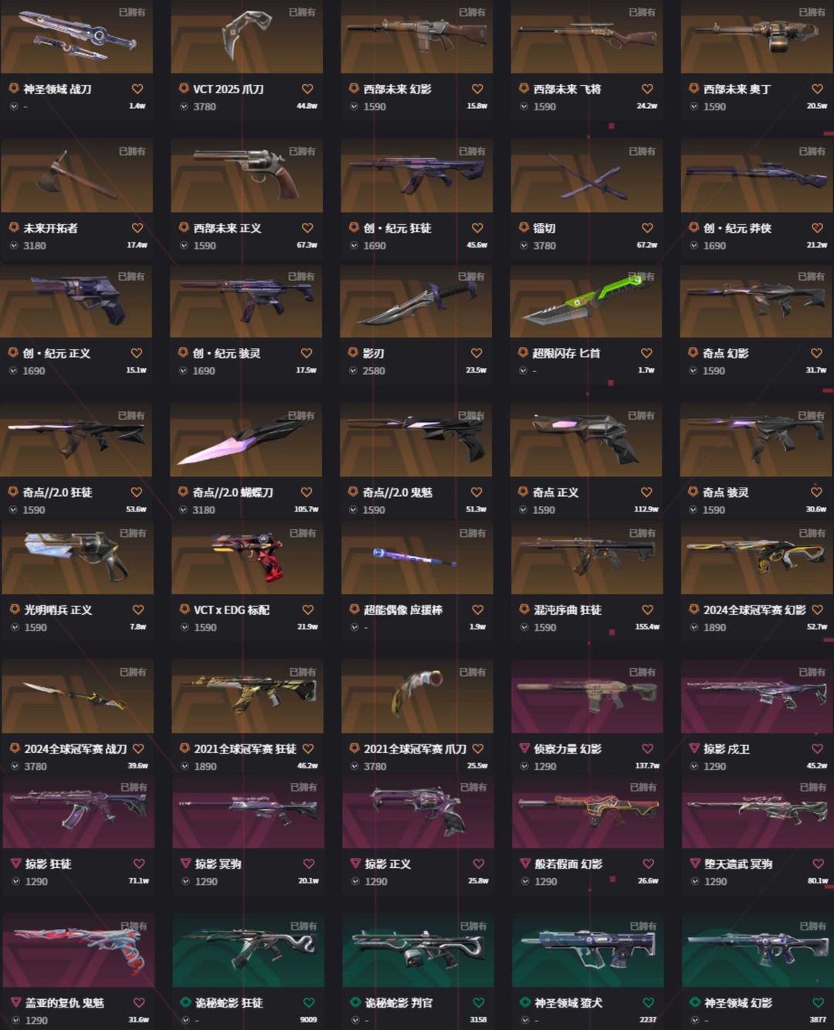Click heart icon on 2024全球冠军赛 幻影
Viewport: 834px width, 1030px height.
click(818, 610)
